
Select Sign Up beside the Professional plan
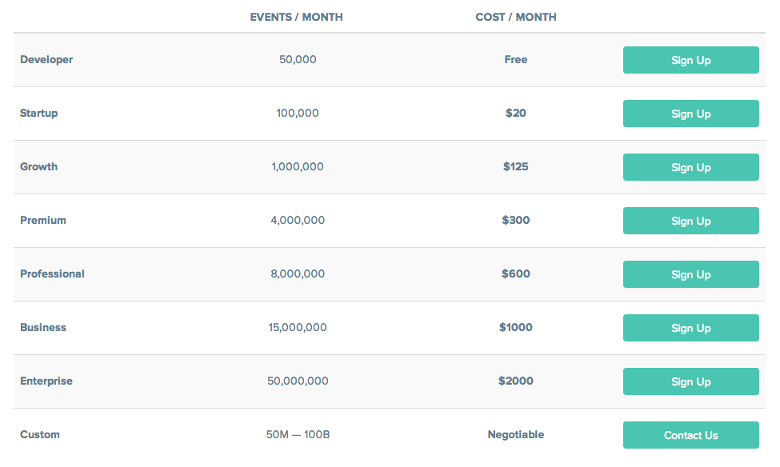pyautogui.click(x=690, y=274)
